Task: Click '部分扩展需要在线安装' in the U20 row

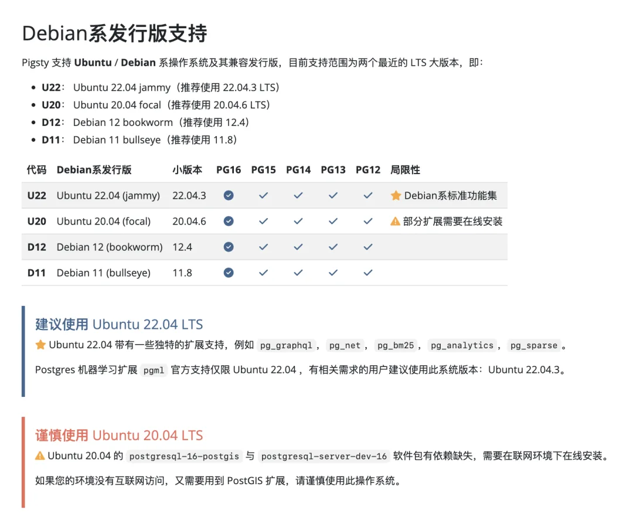Action: [x=452, y=222]
